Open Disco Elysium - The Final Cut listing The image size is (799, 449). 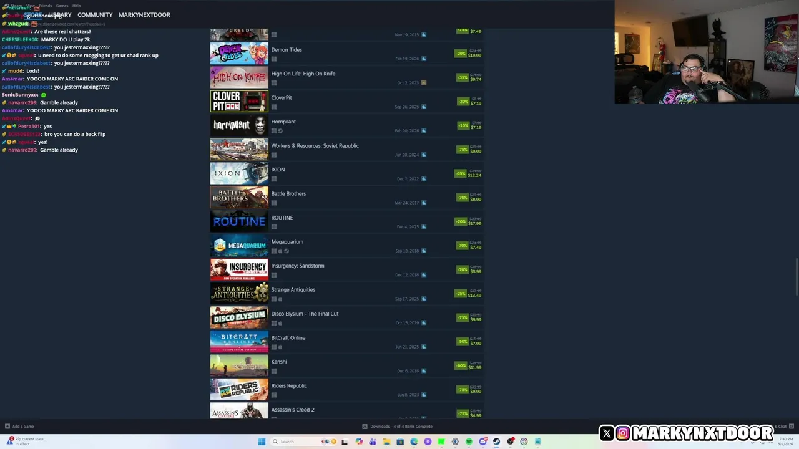pos(347,318)
